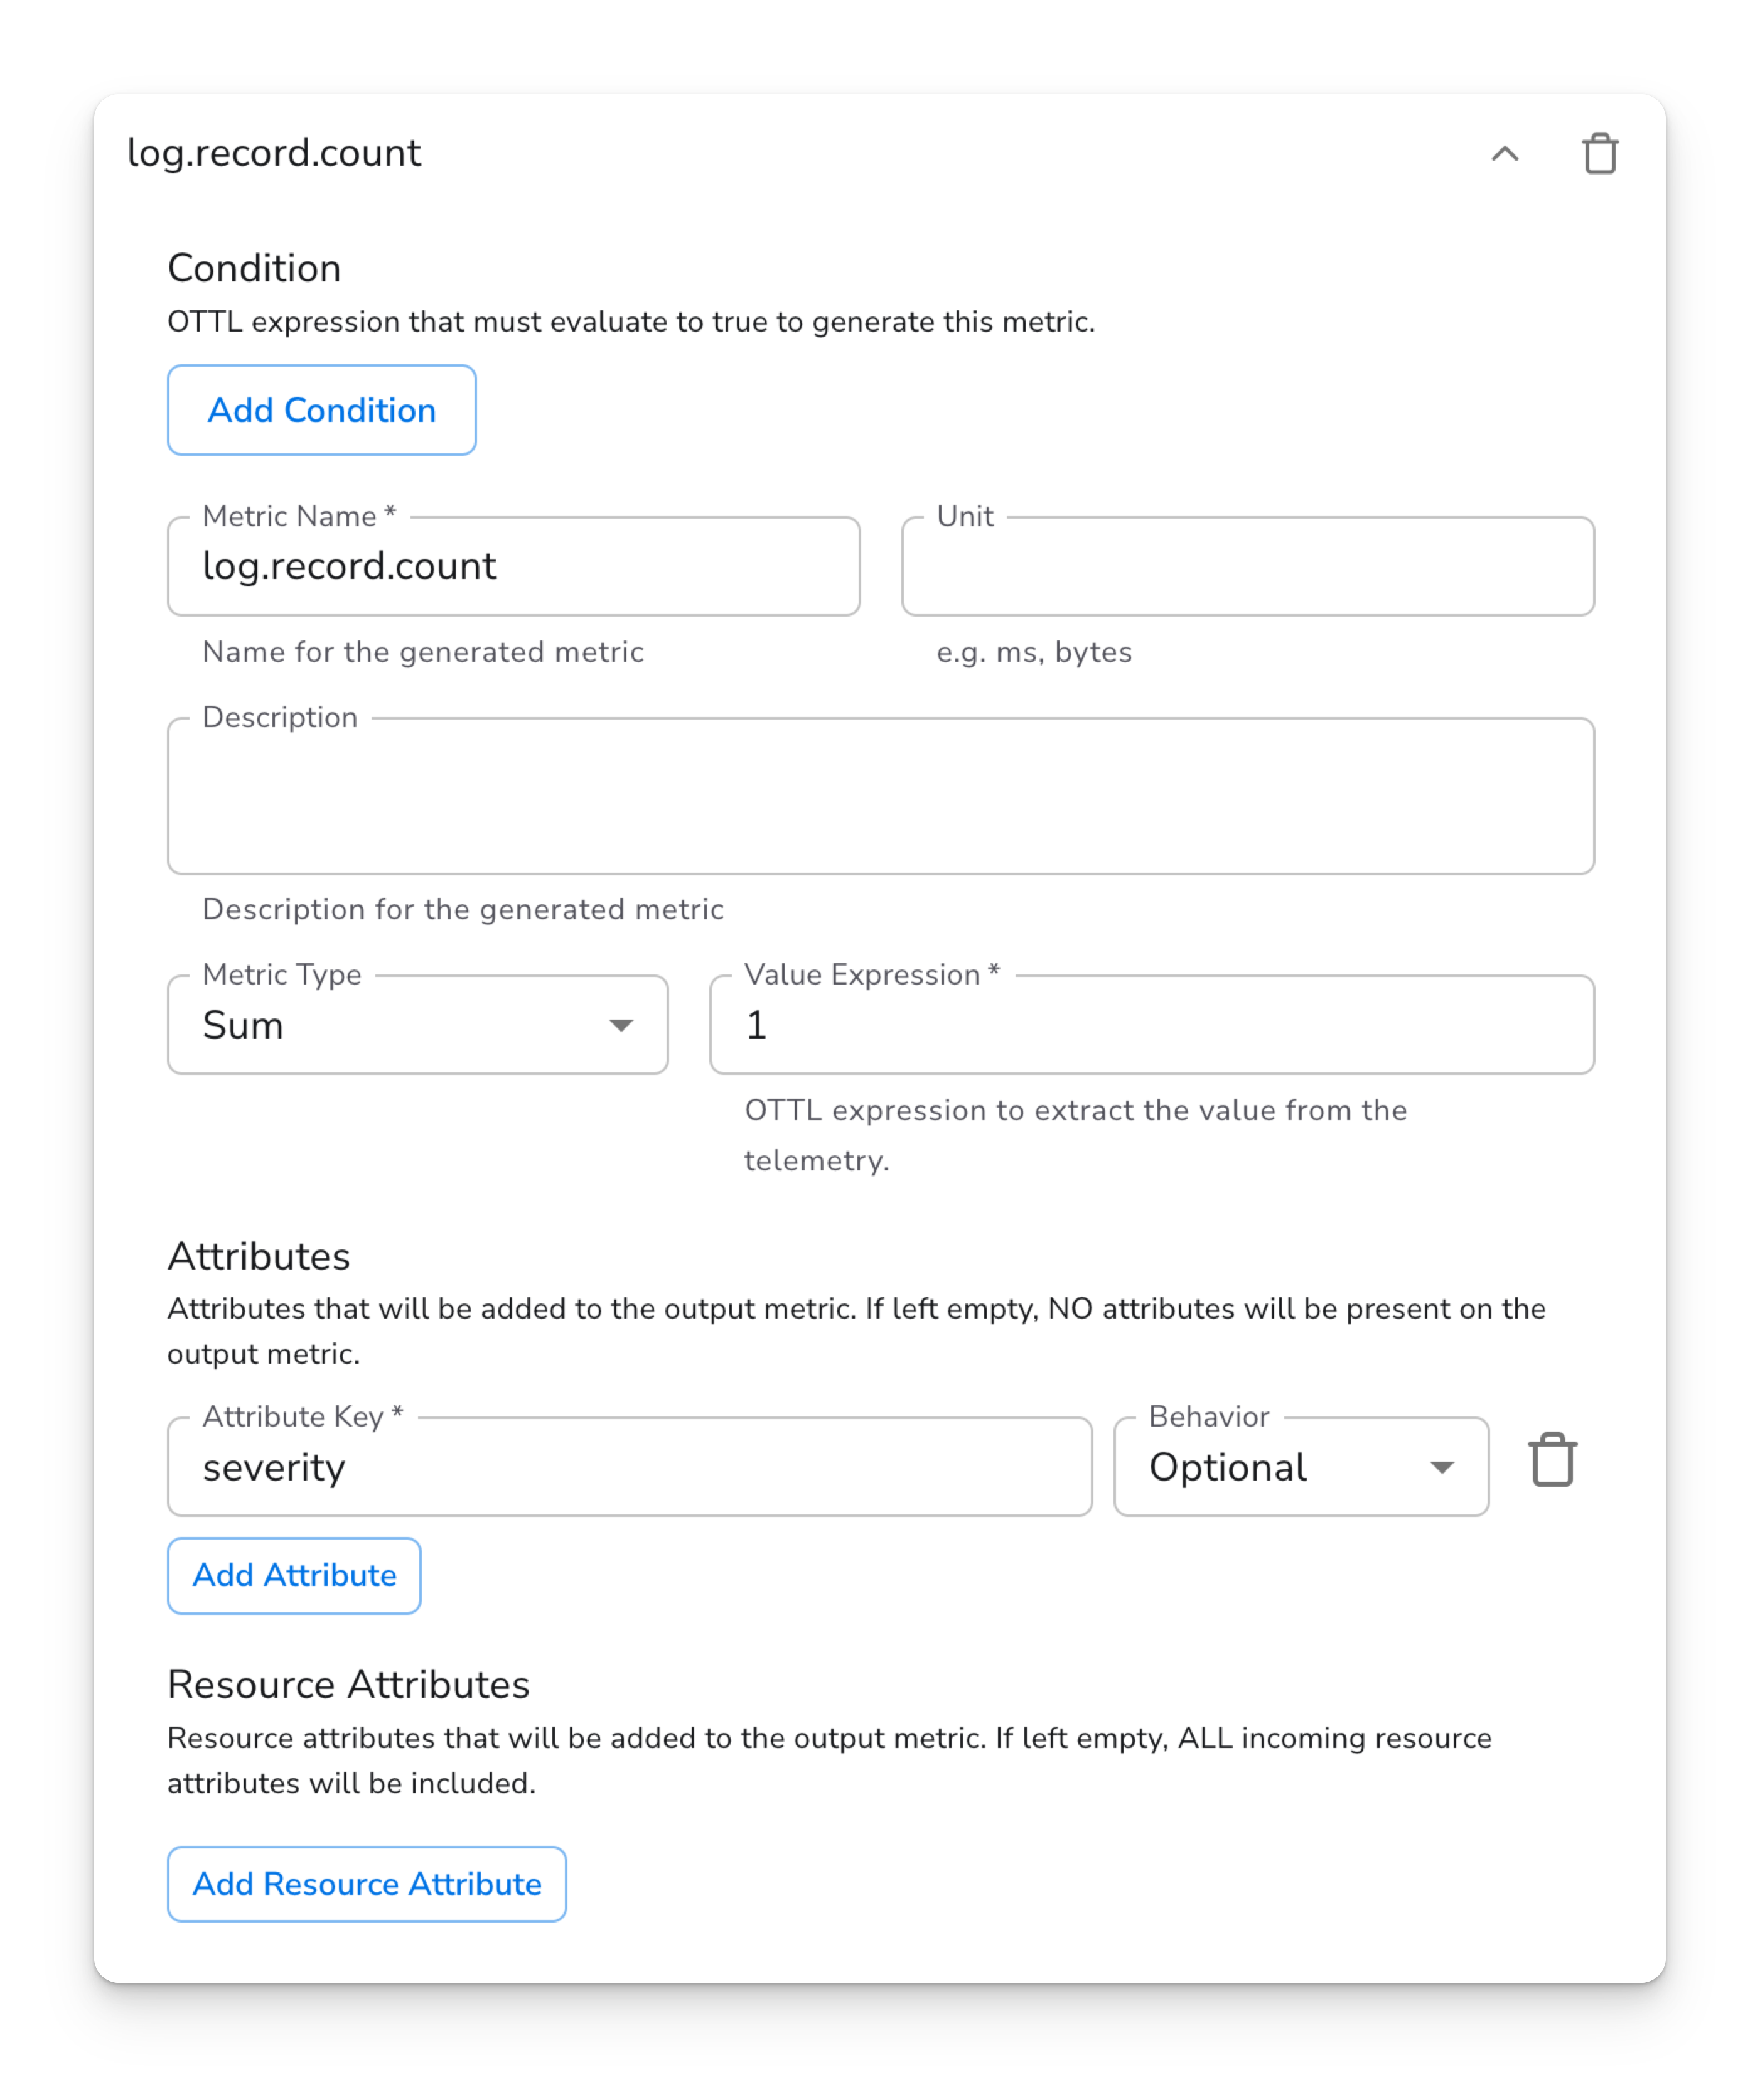
Task: Click the Value Expression helper text
Action: point(1075,1135)
